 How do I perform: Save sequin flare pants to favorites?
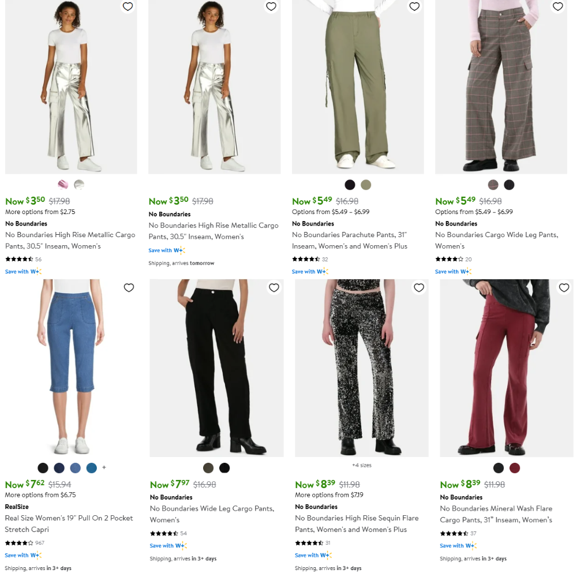tap(419, 288)
